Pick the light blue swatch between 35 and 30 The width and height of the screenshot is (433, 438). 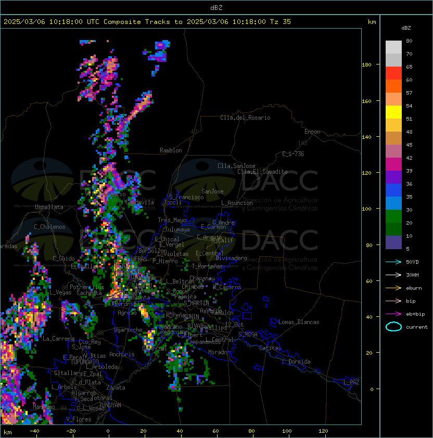click(393, 203)
